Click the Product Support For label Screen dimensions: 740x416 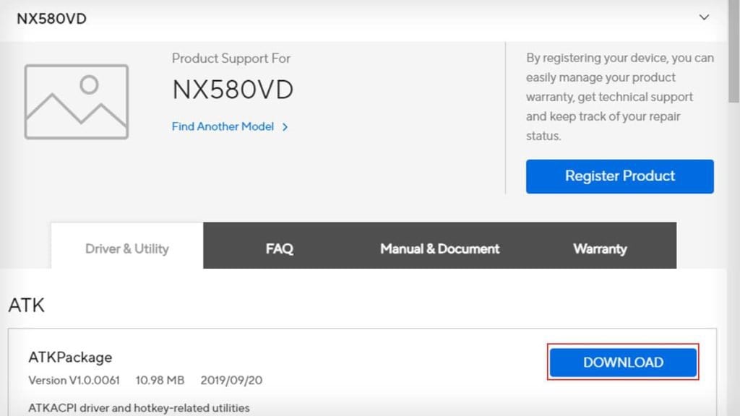(231, 58)
